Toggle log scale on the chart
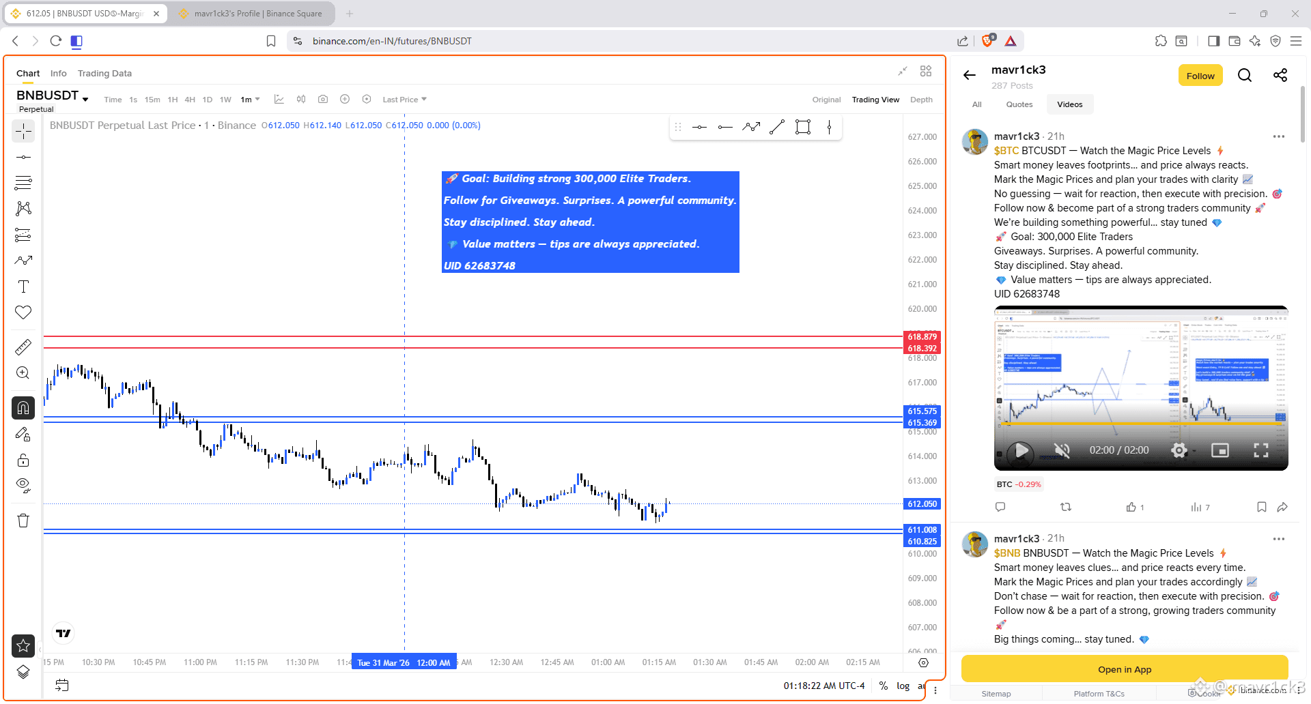Screen dimensions: 1311x704 point(903,686)
